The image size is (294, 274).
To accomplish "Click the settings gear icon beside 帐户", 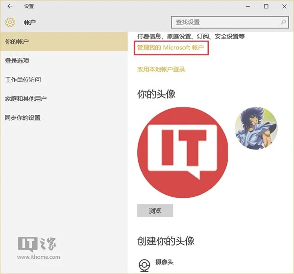I will point(10,22).
